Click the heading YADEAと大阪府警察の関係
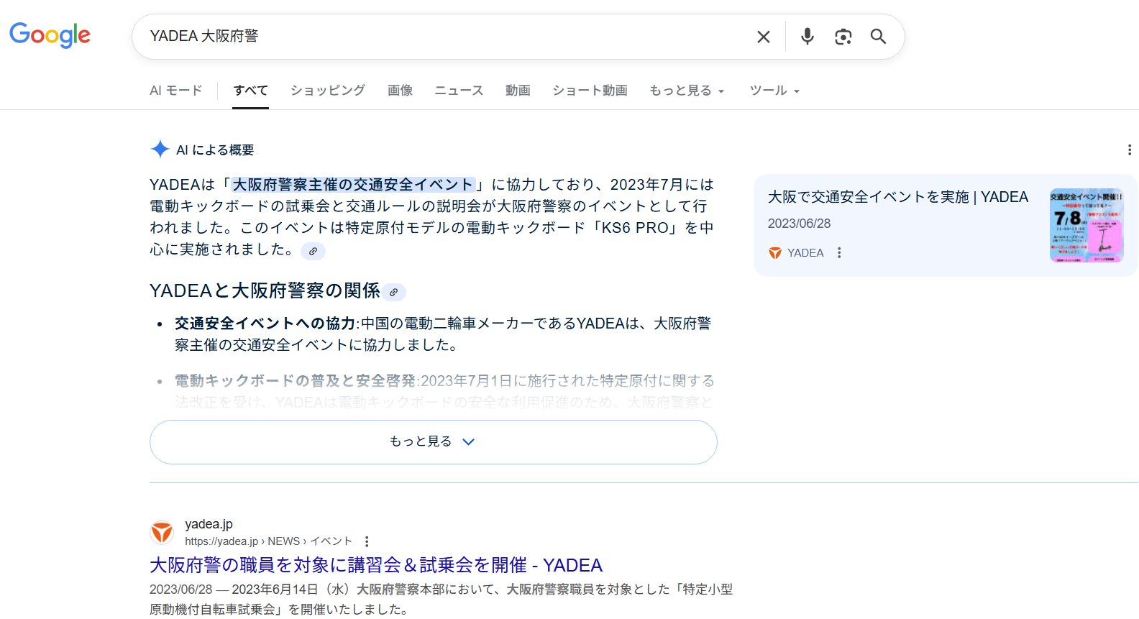Image resolution: width=1139 pixels, height=619 pixels. (x=265, y=290)
